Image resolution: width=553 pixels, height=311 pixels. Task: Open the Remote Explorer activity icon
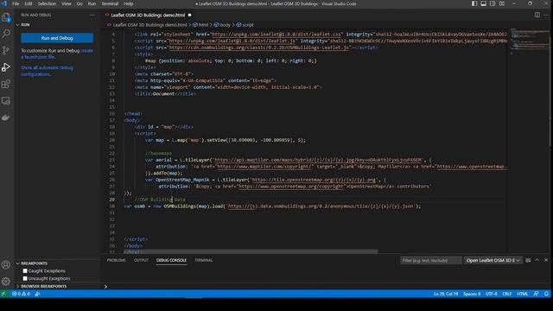[x=6, y=101]
